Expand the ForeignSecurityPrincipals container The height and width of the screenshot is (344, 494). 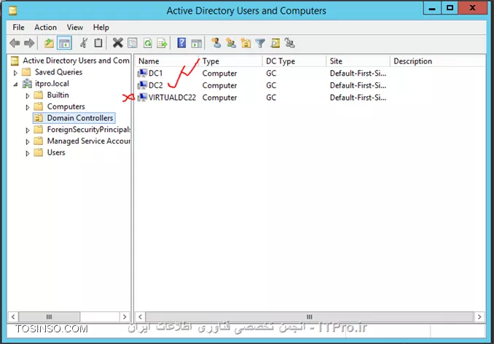28,130
